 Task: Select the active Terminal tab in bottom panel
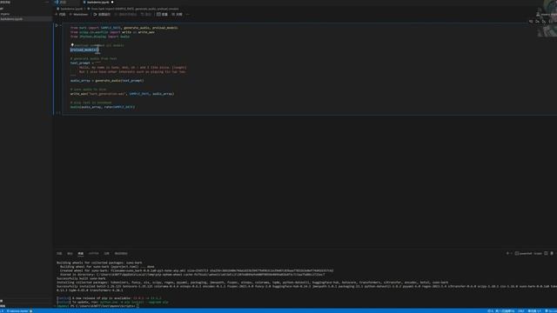click(x=81, y=253)
